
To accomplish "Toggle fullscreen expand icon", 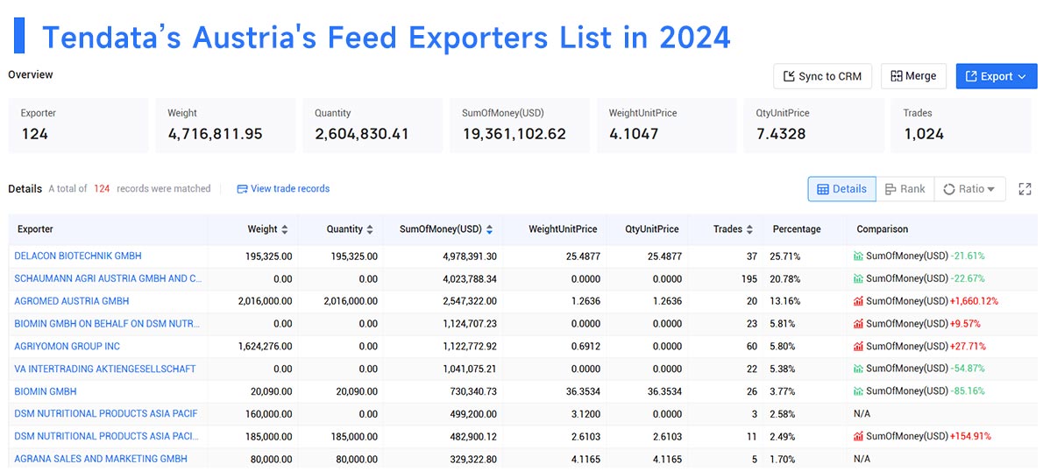I will pyautogui.click(x=1025, y=189).
